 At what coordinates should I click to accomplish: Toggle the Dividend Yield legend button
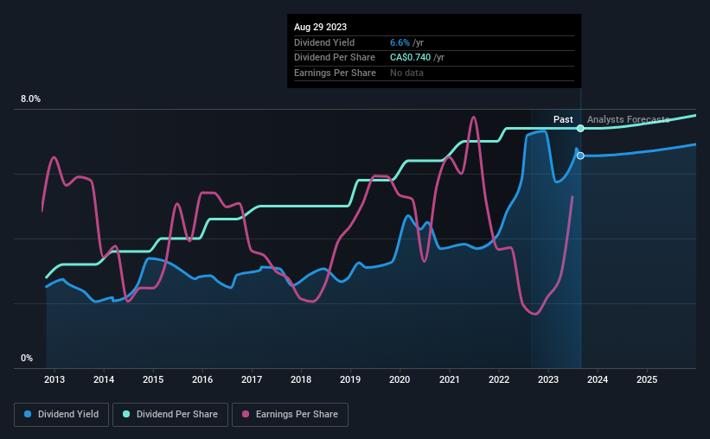[61, 415]
